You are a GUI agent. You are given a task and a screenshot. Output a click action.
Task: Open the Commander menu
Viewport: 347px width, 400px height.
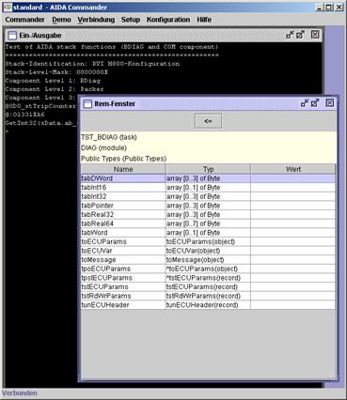(x=24, y=20)
